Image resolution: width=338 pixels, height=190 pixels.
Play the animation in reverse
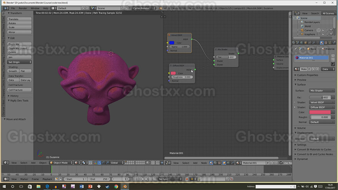coord(142,179)
